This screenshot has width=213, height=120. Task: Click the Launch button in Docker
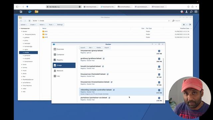pyautogui.click(x=83, y=48)
